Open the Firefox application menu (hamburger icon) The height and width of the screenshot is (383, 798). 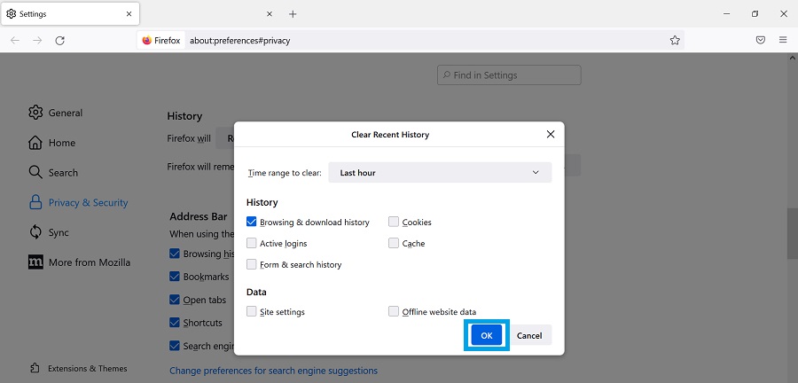[x=783, y=40]
